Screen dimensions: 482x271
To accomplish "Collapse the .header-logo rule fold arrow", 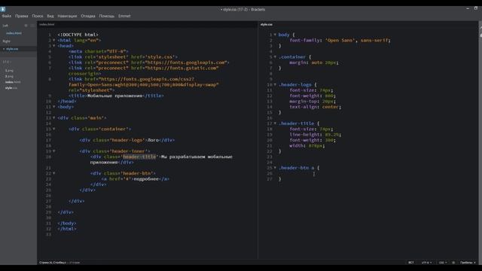I will point(275,84).
